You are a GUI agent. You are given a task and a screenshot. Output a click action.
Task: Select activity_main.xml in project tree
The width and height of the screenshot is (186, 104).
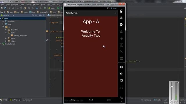point(19,36)
